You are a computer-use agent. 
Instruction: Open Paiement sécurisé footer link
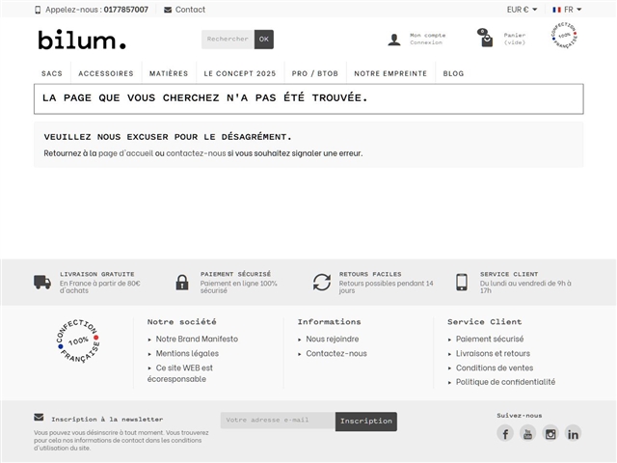pyautogui.click(x=490, y=339)
